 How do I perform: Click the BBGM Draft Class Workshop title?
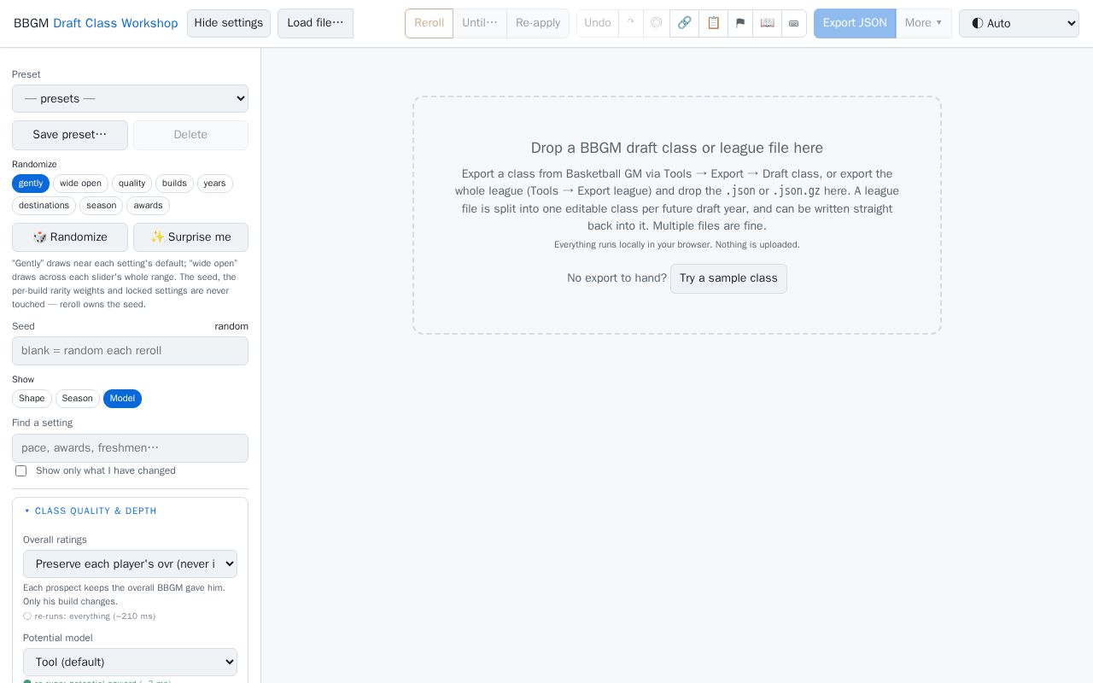point(96,23)
